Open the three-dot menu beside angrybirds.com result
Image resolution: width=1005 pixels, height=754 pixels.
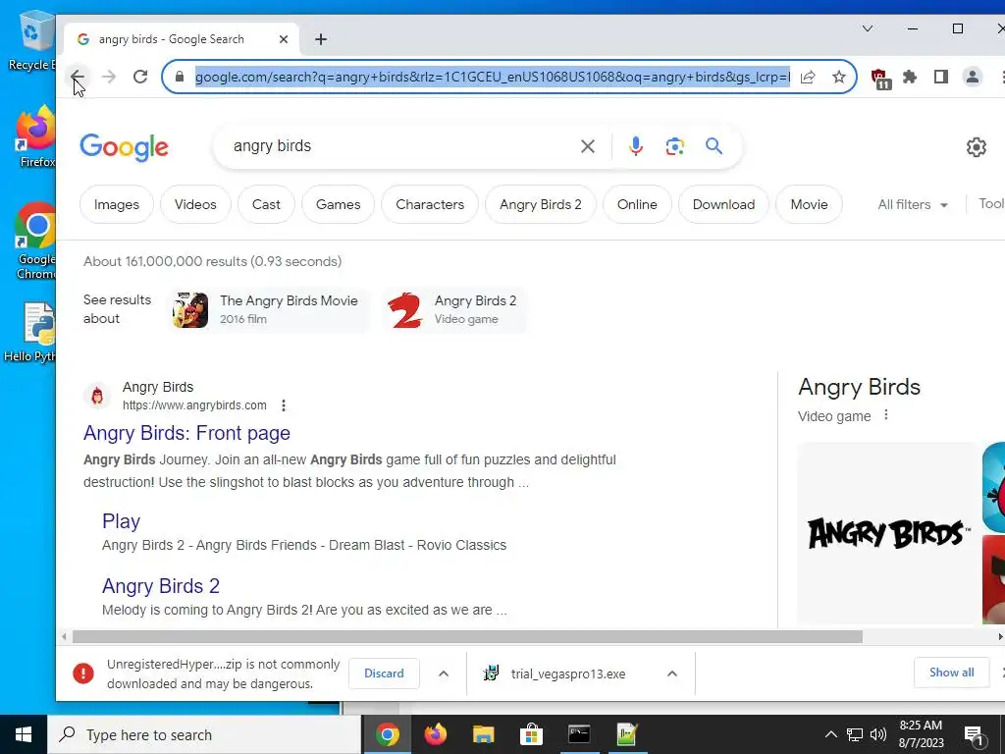point(284,405)
